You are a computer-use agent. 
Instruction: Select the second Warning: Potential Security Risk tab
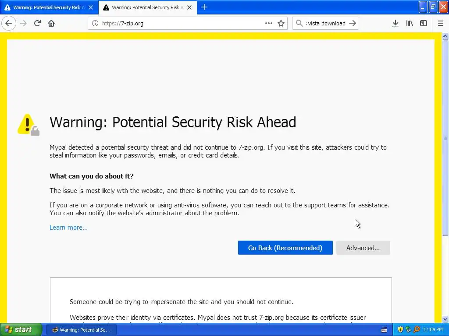[147, 7]
